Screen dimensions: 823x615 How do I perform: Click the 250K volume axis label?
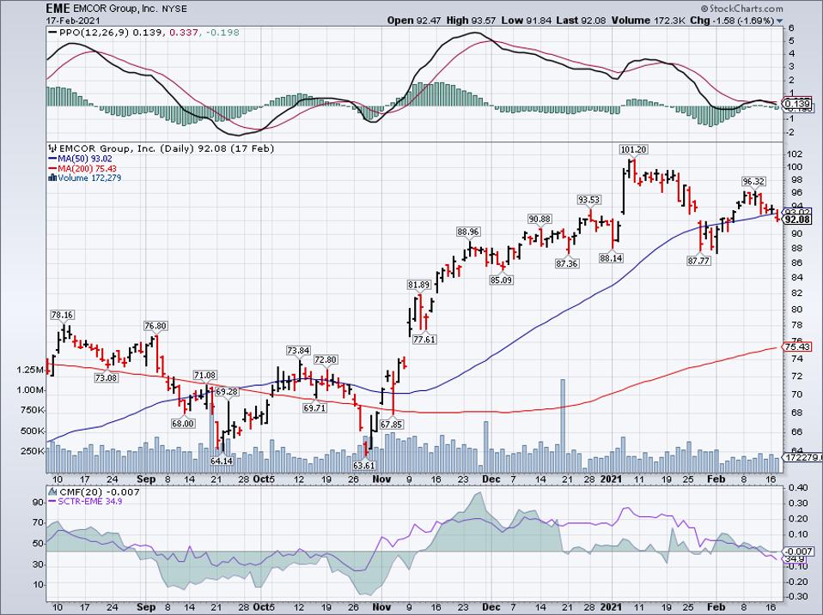click(x=32, y=451)
